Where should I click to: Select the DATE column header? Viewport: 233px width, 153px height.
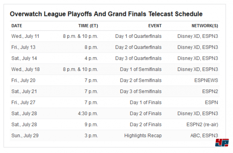[17, 26]
